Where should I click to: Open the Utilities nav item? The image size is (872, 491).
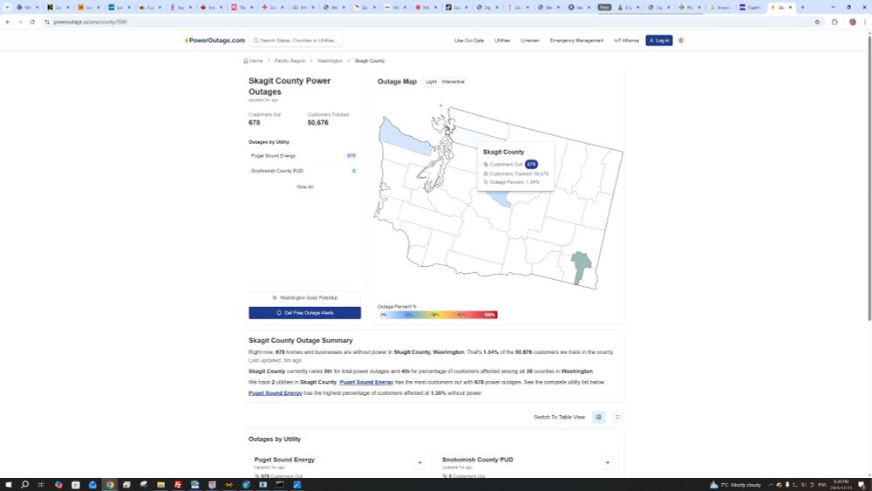click(502, 41)
